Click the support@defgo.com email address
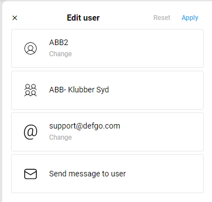 point(84,126)
